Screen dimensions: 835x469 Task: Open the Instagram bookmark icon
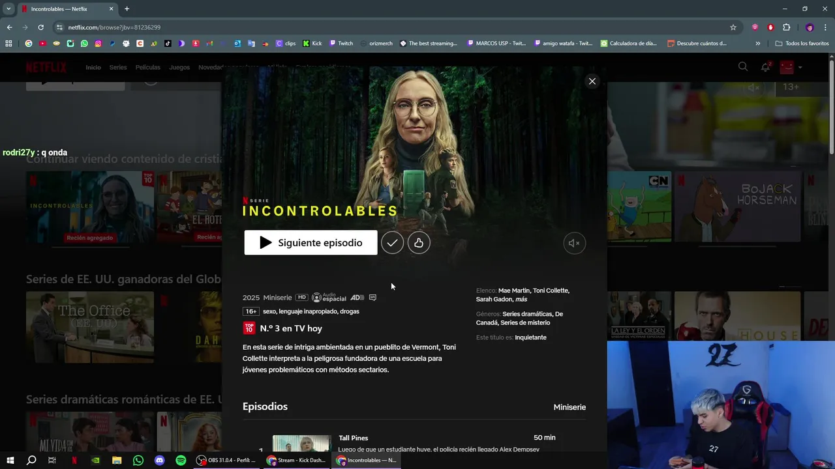[99, 44]
